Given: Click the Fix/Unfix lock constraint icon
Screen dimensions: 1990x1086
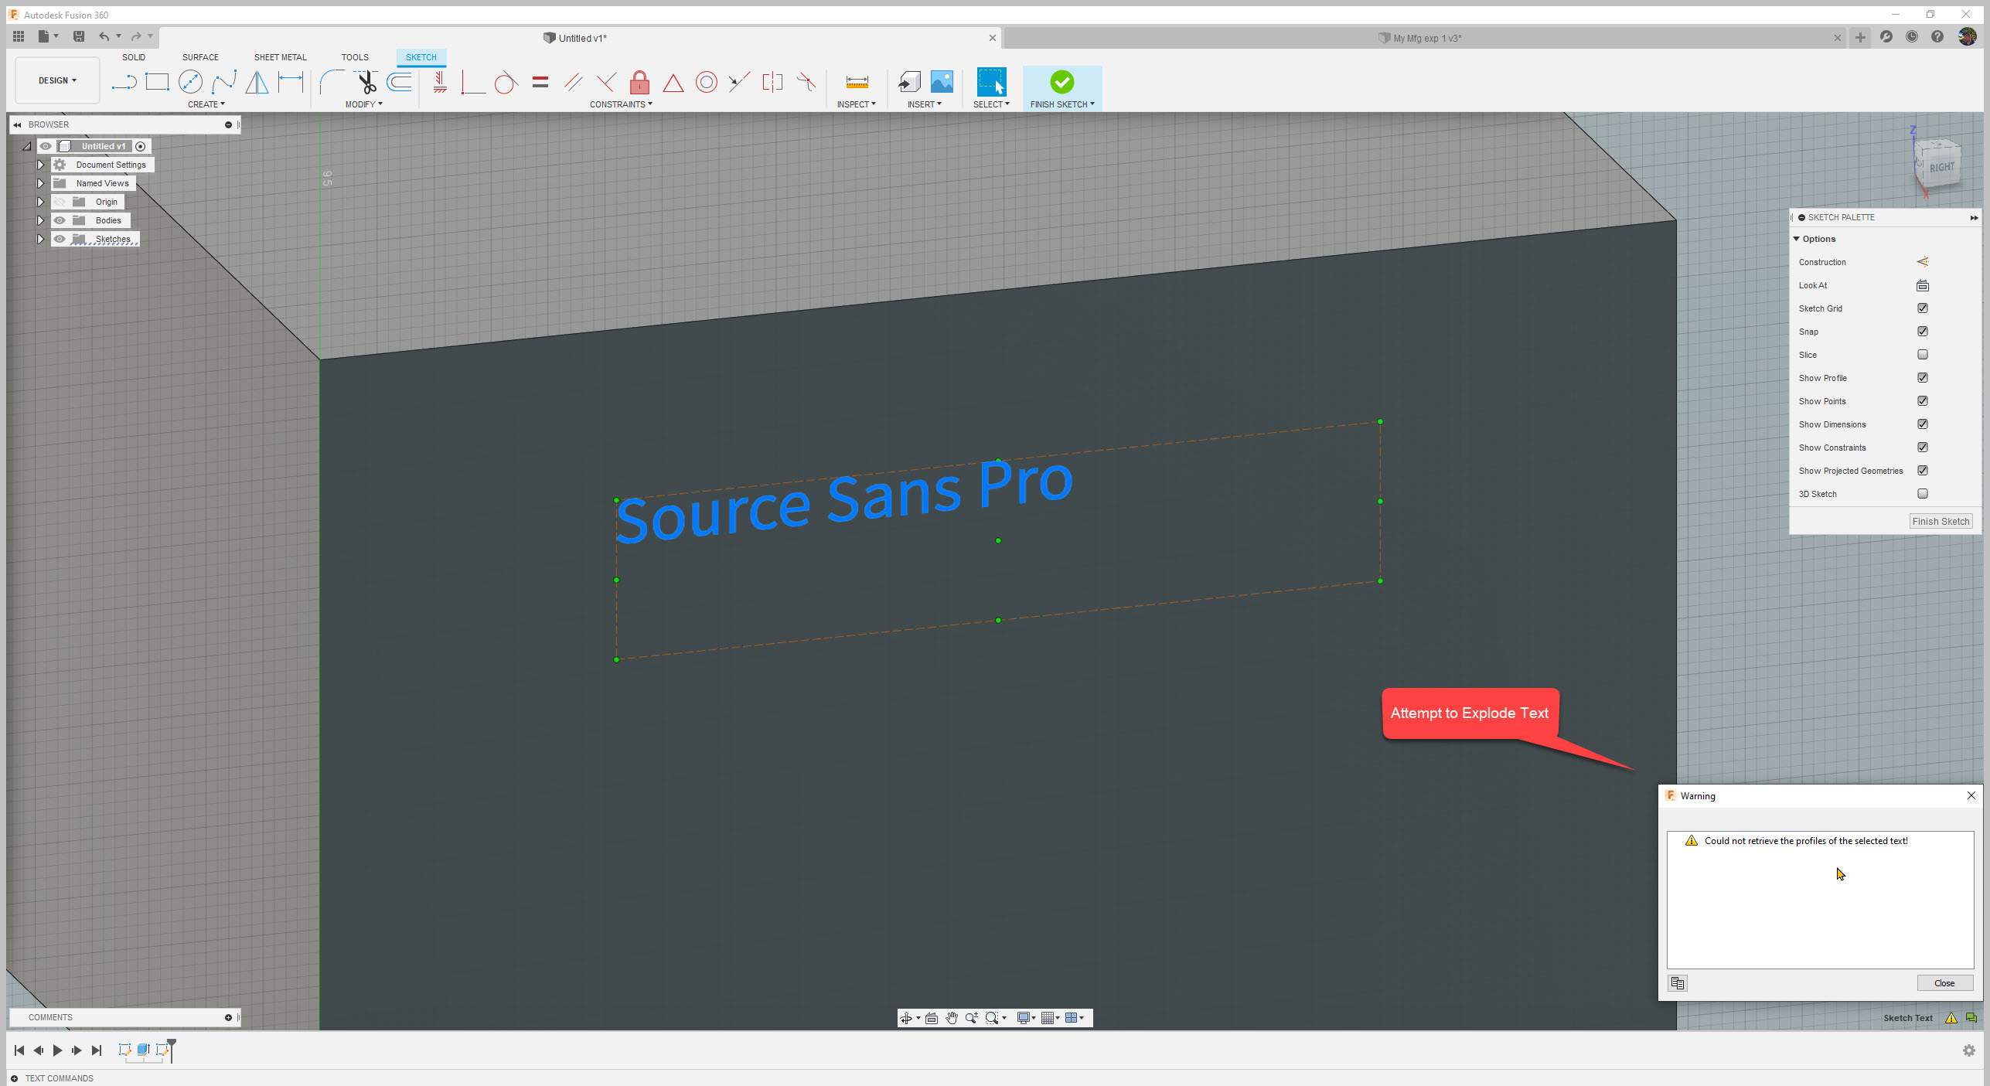Looking at the screenshot, I should 639,82.
